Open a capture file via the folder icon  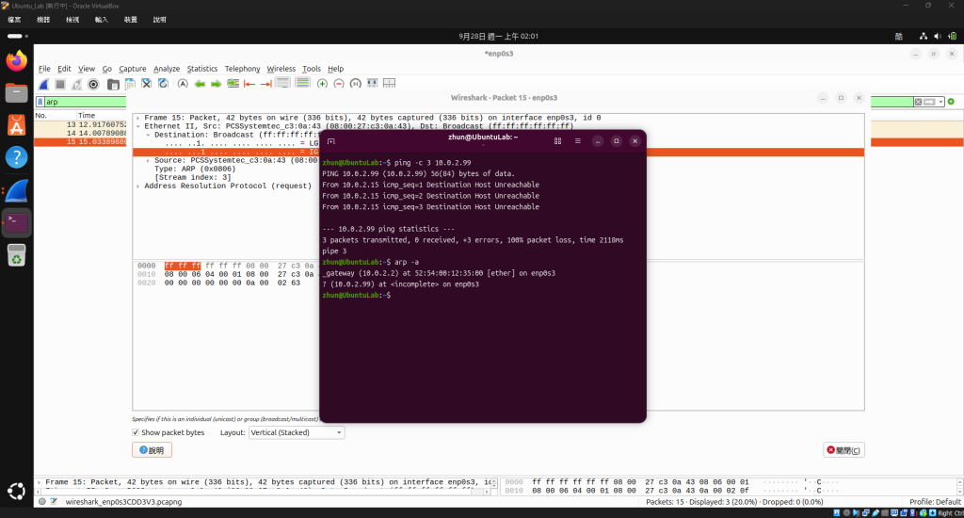coord(113,84)
